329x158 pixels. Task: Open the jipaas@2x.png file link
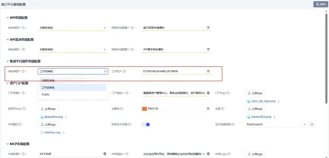(x=54, y=117)
